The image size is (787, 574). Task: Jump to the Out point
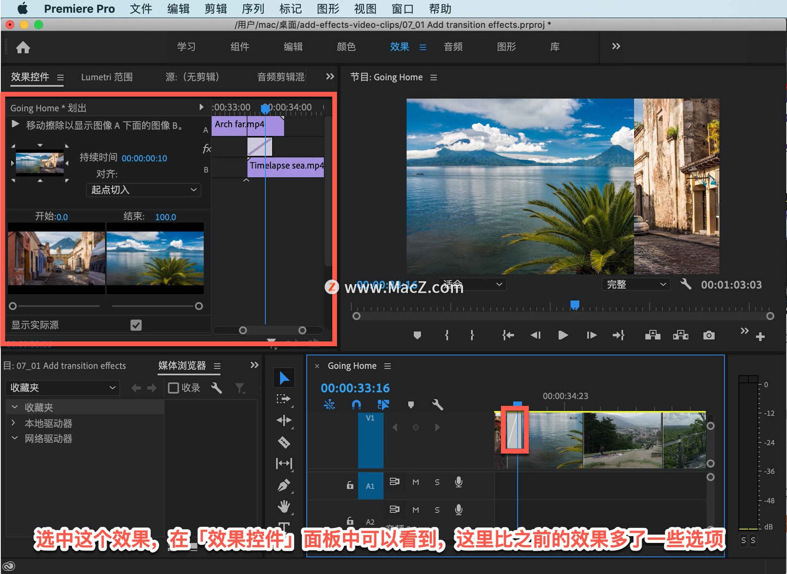click(619, 335)
